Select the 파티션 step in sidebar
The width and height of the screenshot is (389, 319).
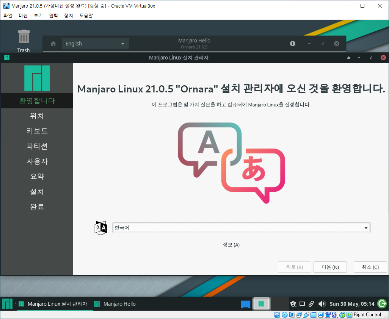click(x=37, y=146)
